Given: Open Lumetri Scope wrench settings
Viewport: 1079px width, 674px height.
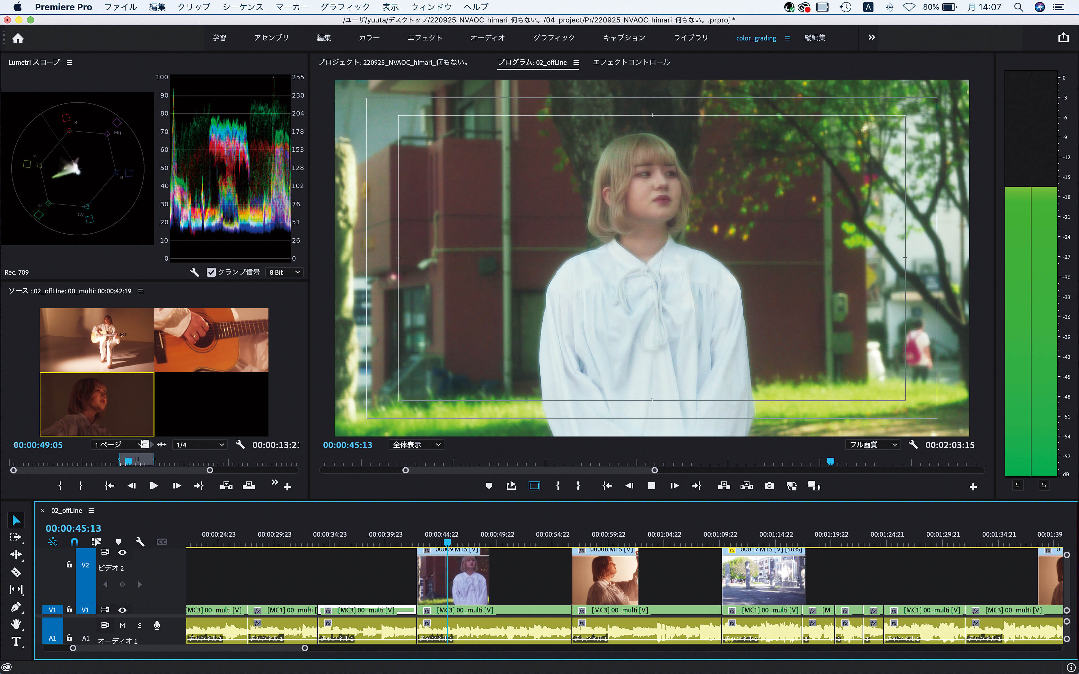Looking at the screenshot, I should pos(194,272).
